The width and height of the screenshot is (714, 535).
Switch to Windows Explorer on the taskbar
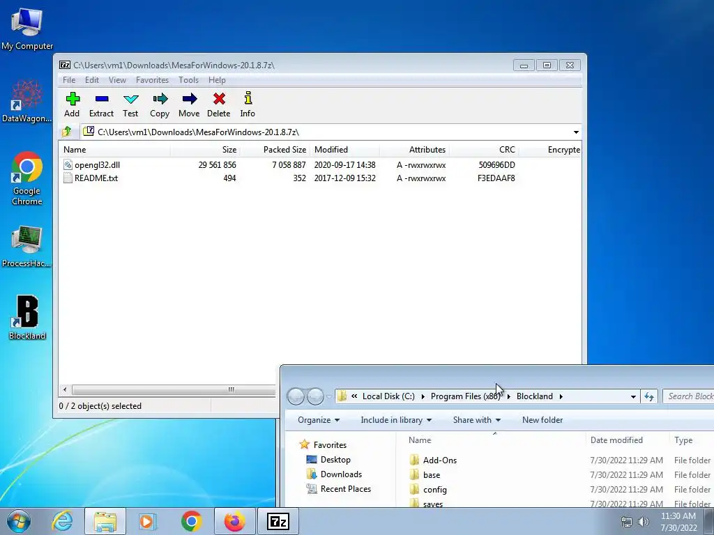click(x=105, y=521)
